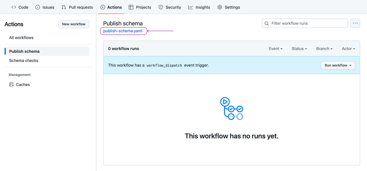Open repository Settings tab

[x=229, y=7]
